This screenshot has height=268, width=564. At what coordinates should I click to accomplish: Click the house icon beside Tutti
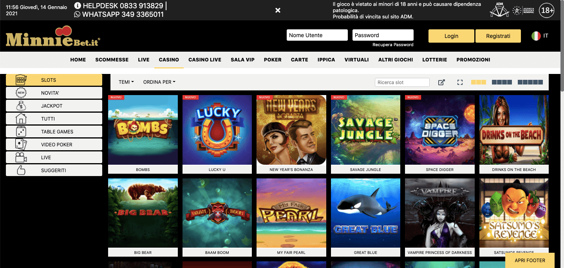coord(21,119)
